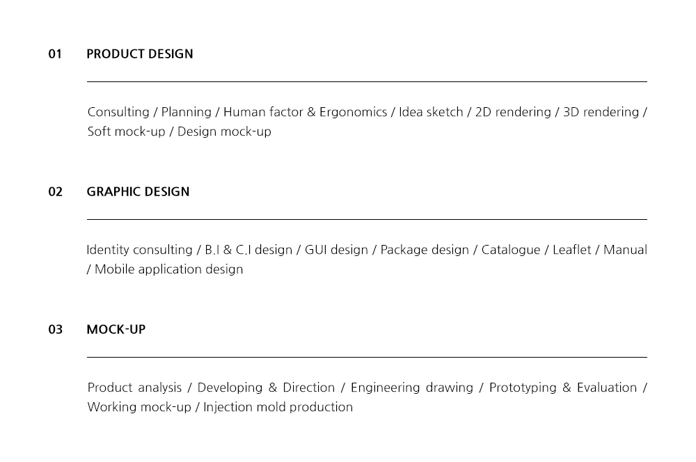Click 'Injection mold production' text
Image resolution: width=696 pixels, height=462 pixels.
(x=278, y=407)
